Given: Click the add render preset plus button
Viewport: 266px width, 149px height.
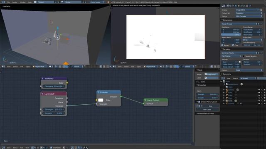Looking at the screenshot, I should [259, 24].
